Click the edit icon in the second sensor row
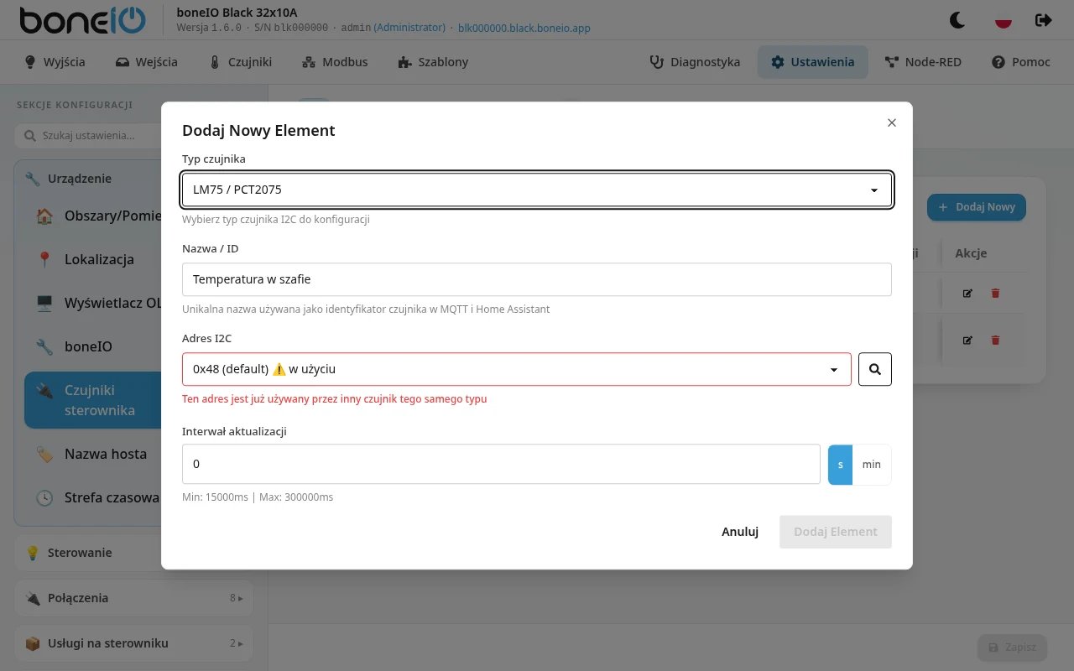The width and height of the screenshot is (1074, 671). (967, 340)
